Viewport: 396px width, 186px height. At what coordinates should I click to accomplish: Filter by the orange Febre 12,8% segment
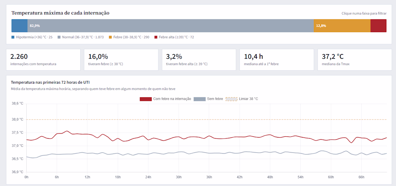(x=342, y=26)
